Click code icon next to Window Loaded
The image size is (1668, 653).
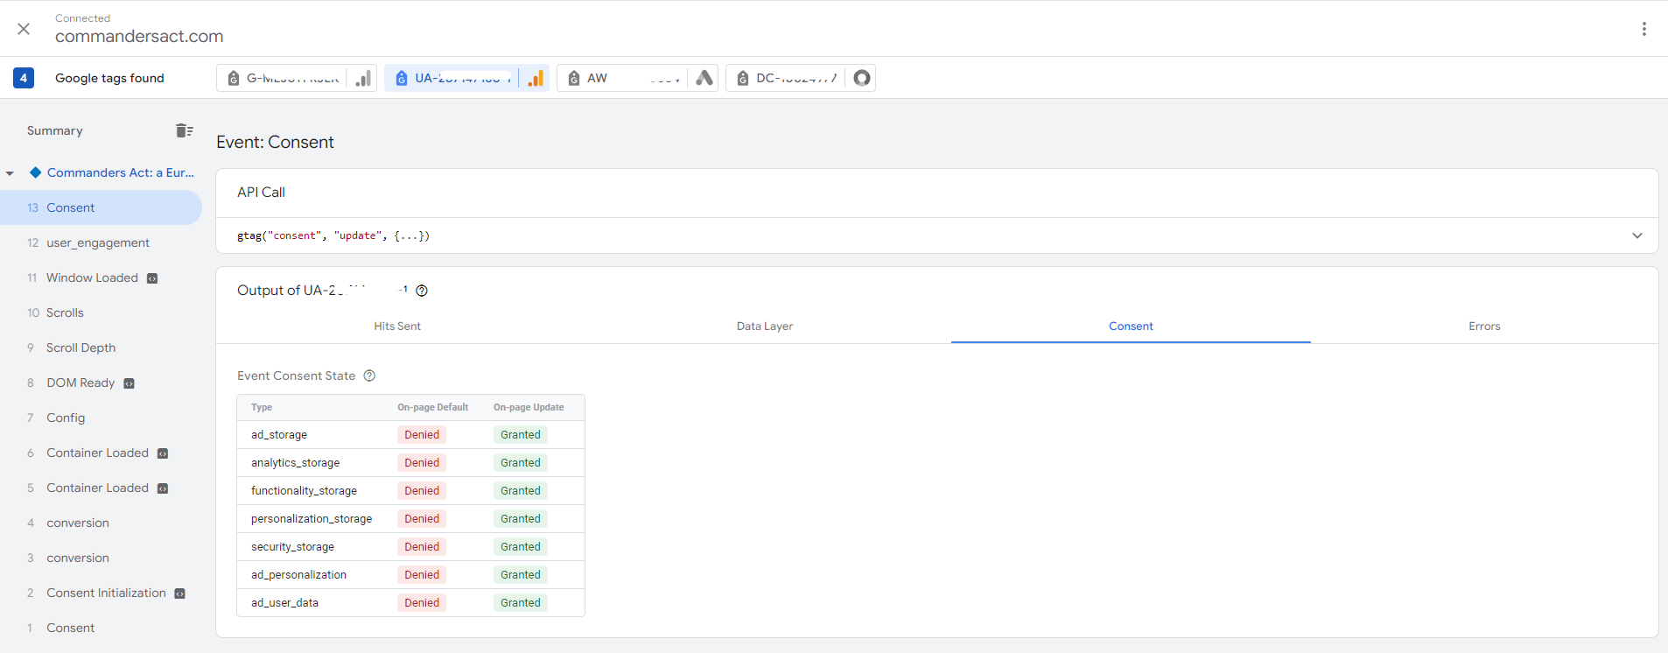point(152,278)
